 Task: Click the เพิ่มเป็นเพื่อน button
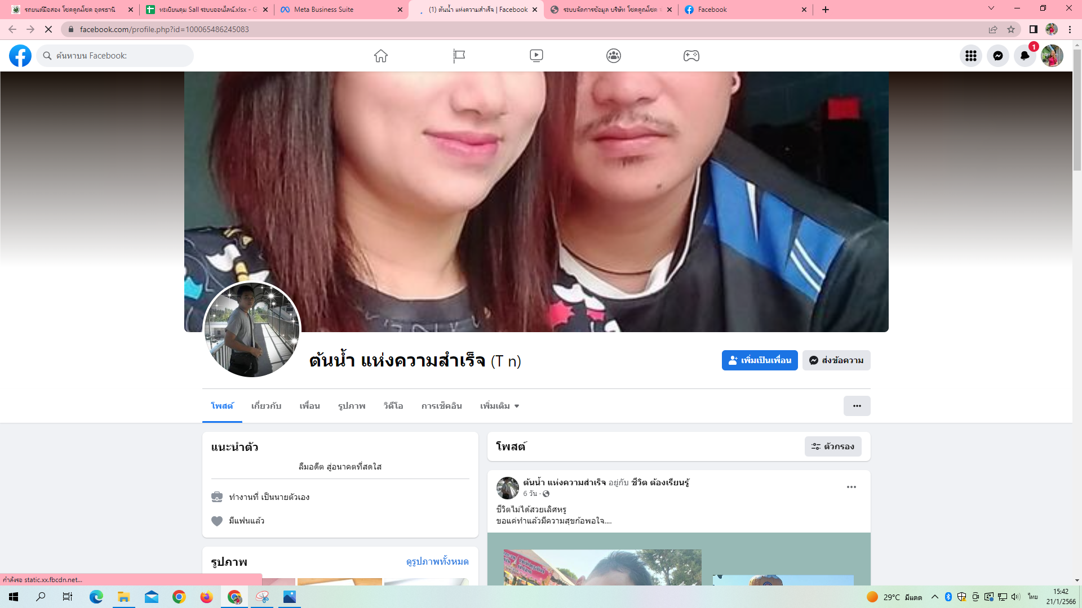(x=759, y=360)
